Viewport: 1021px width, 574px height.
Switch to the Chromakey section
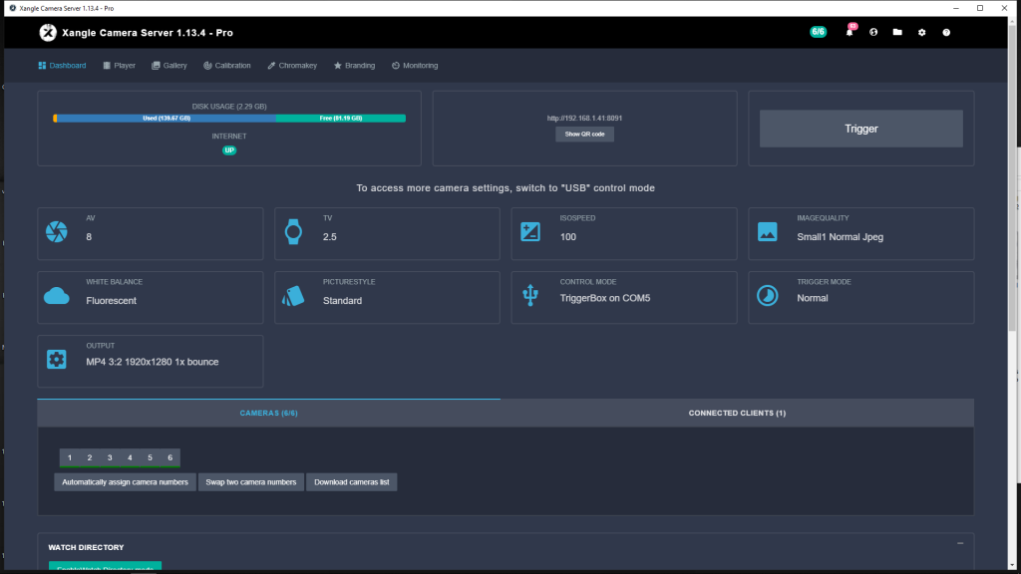tap(291, 65)
